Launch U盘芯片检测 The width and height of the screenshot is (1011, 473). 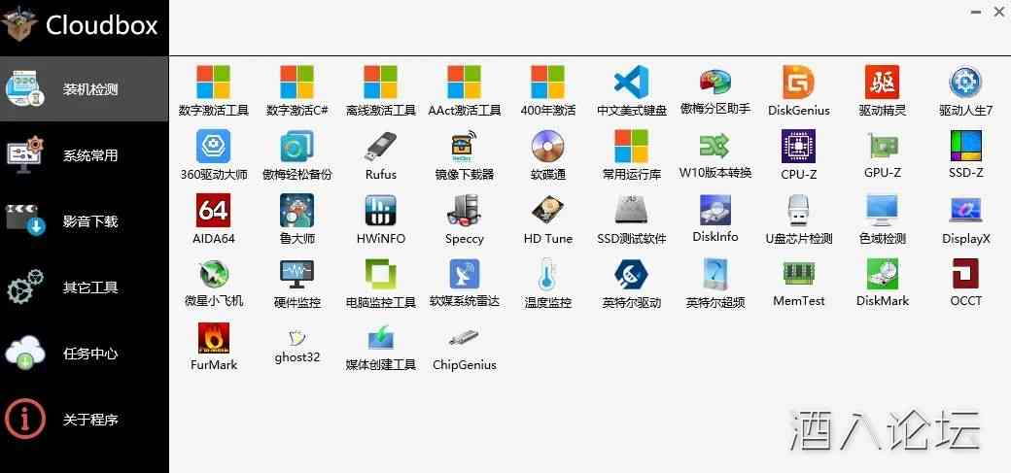click(x=798, y=210)
